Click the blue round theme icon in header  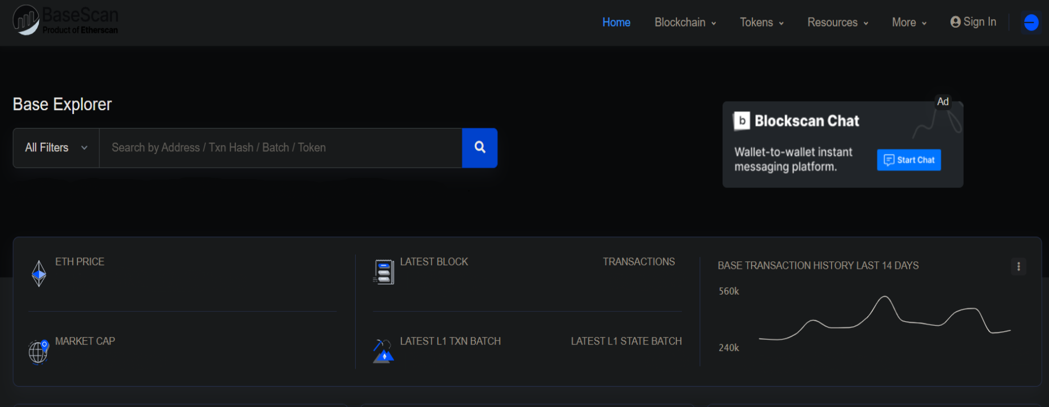tap(1031, 23)
